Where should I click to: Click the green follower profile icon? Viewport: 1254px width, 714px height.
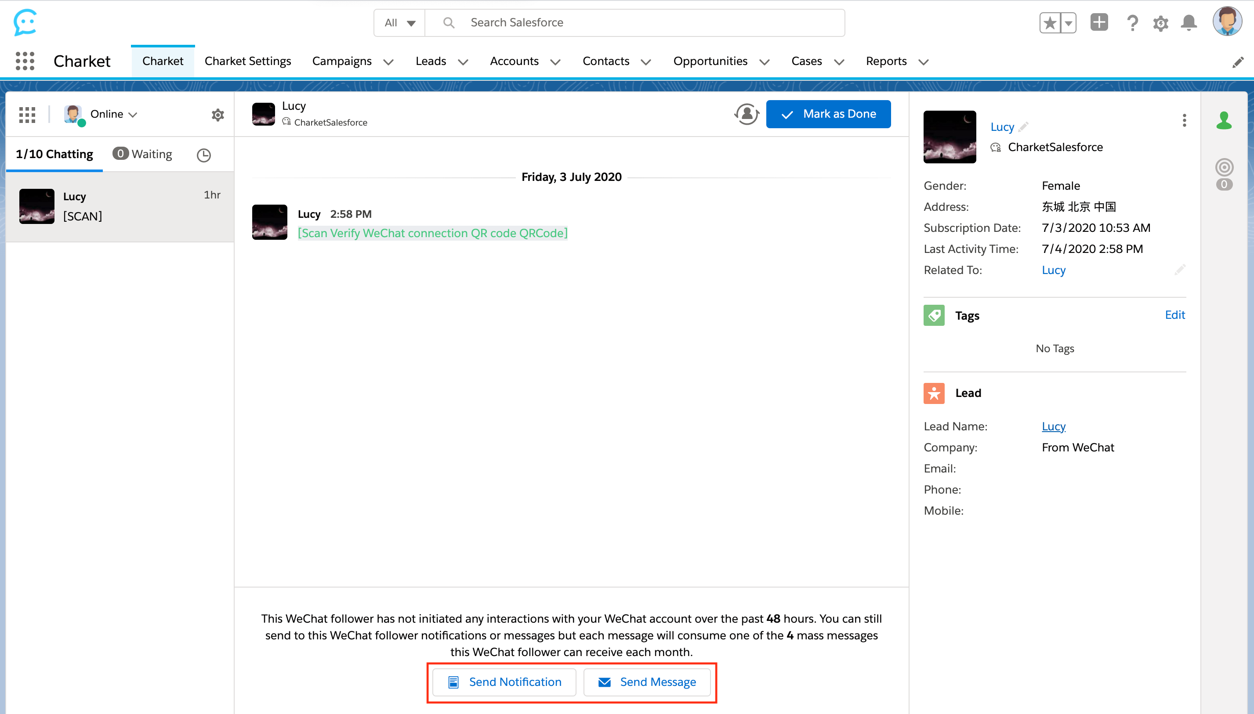[1224, 120]
